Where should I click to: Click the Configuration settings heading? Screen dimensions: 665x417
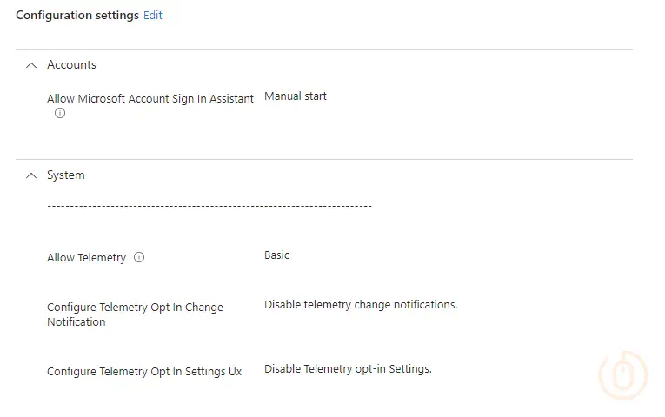(77, 15)
